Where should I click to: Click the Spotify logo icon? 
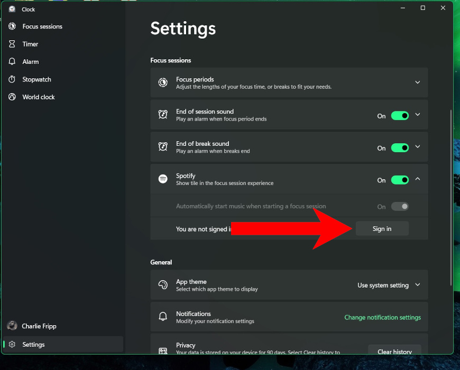tap(163, 179)
